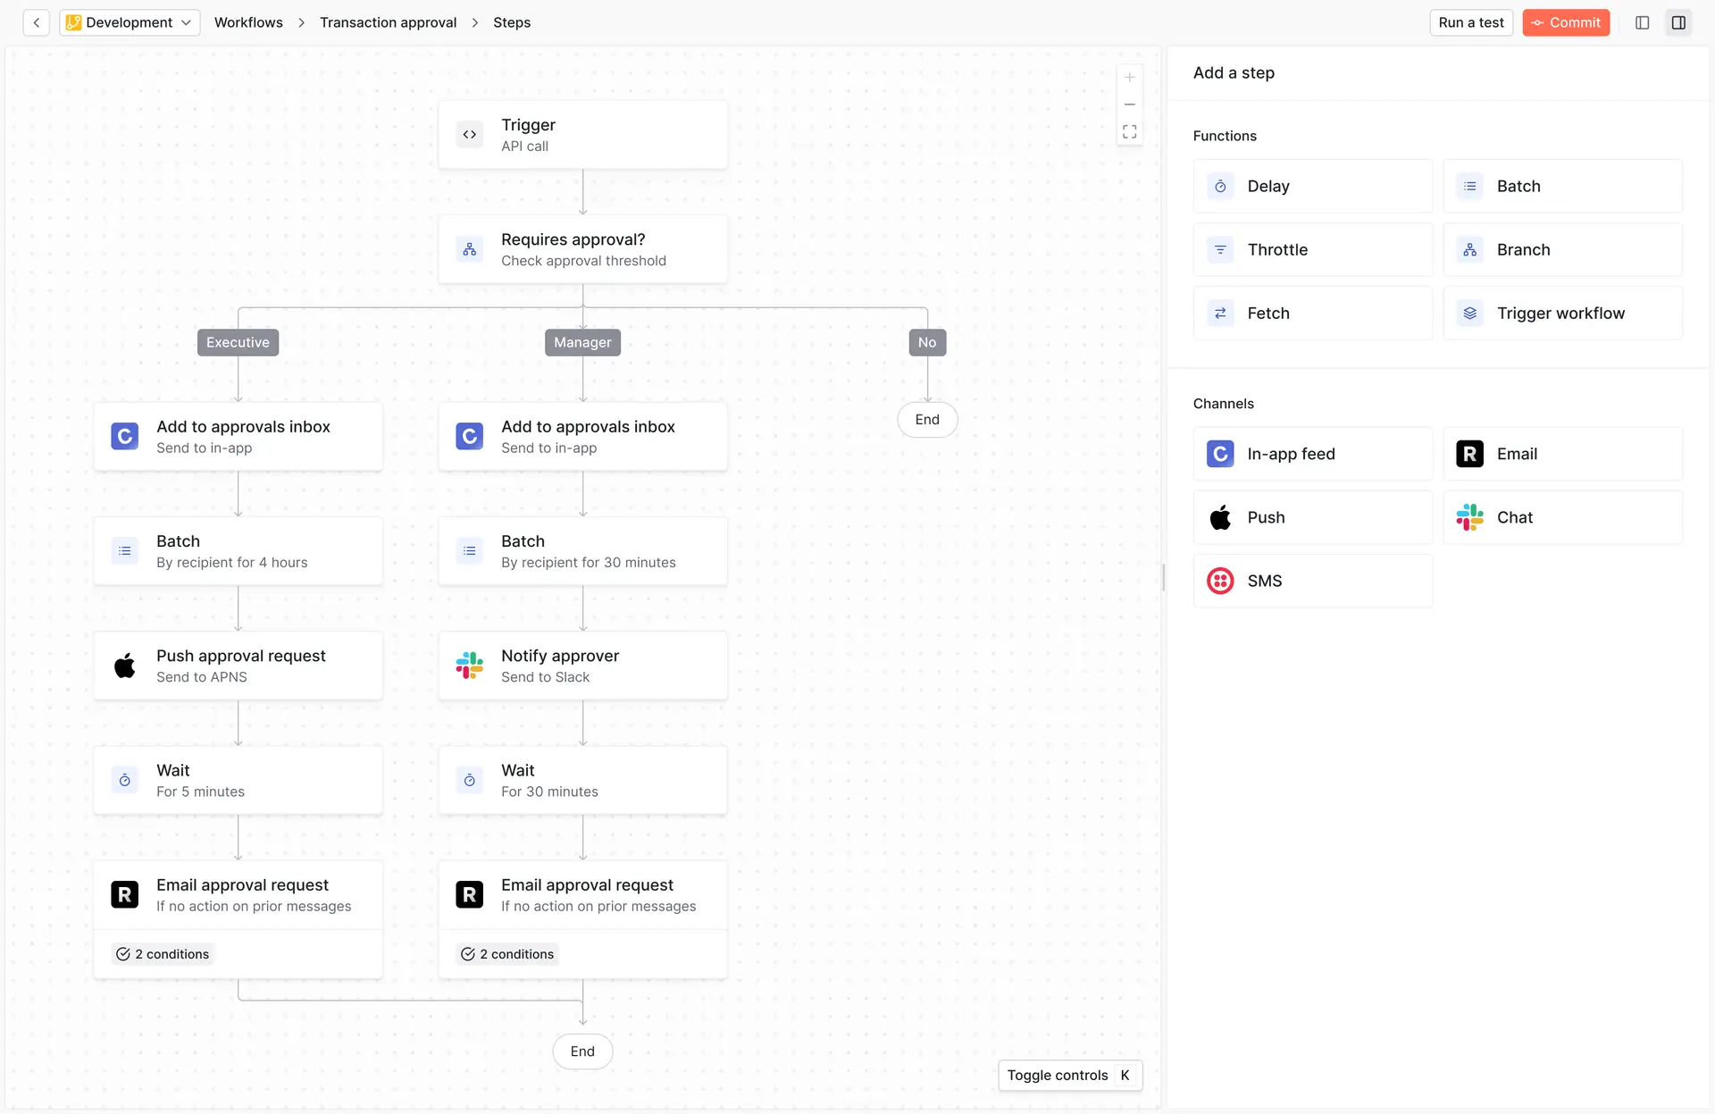Click the fit-to-view icon on canvas
This screenshot has width=1715, height=1114.
[x=1129, y=131]
